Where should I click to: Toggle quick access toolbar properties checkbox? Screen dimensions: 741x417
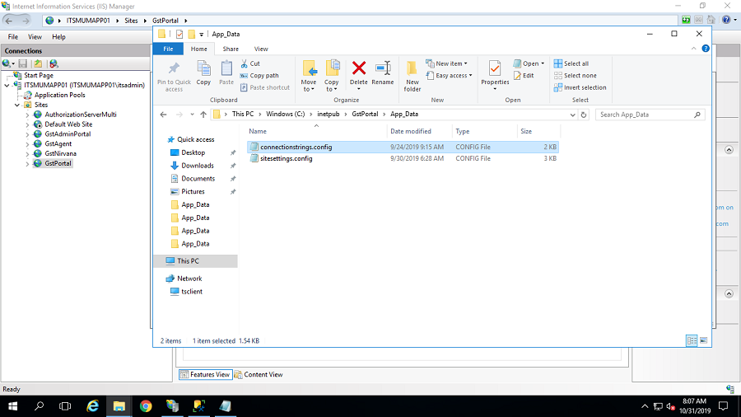(179, 34)
